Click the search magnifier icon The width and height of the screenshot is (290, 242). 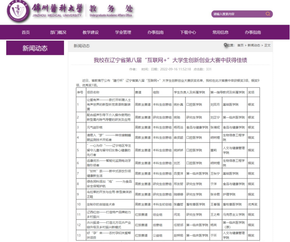click(x=268, y=14)
